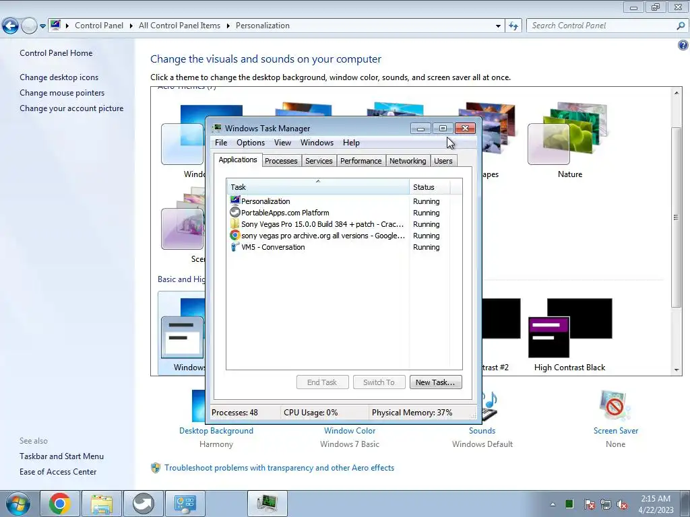Go back with the Back arrow button

10,26
